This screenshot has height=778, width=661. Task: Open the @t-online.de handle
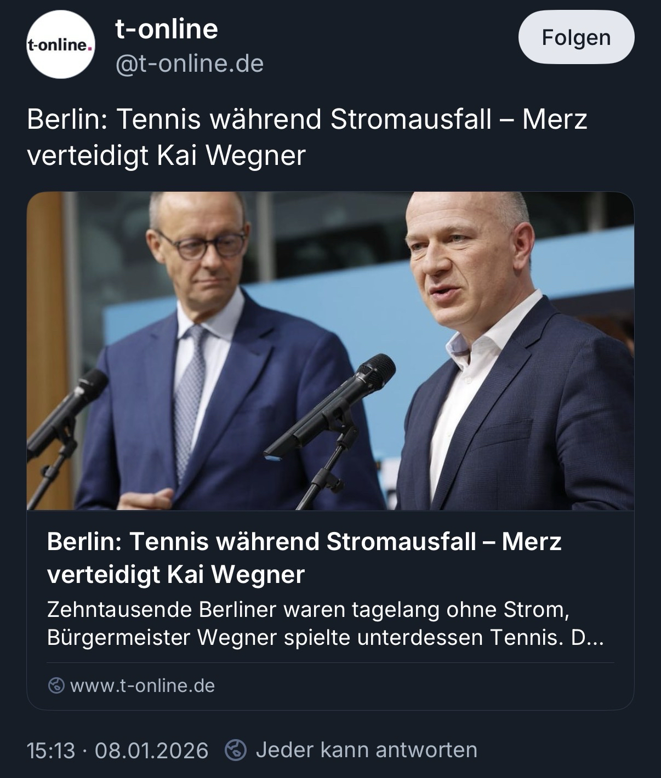point(189,64)
